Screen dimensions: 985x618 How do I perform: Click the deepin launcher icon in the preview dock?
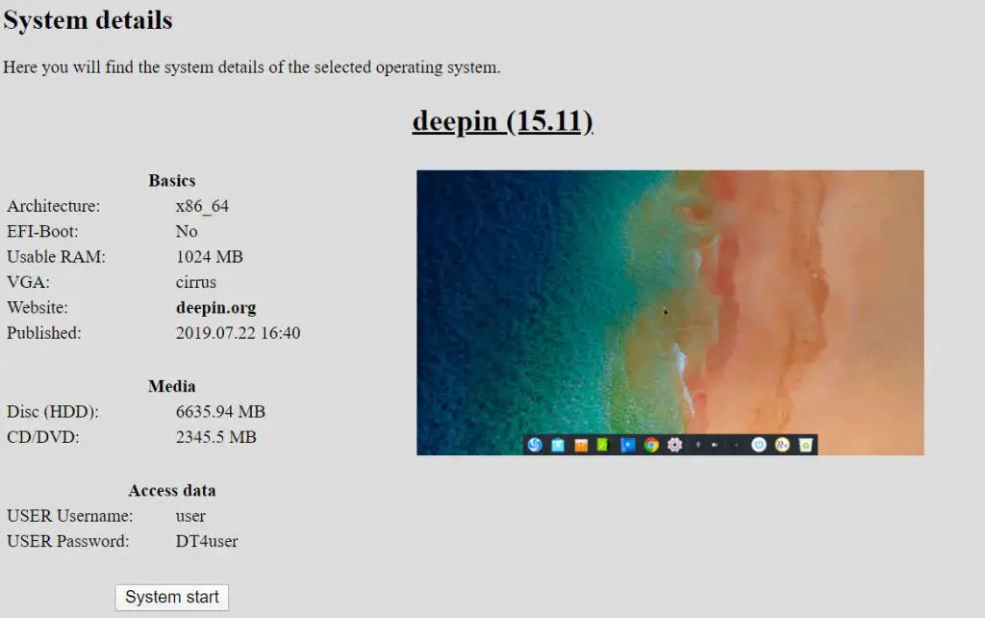(535, 445)
